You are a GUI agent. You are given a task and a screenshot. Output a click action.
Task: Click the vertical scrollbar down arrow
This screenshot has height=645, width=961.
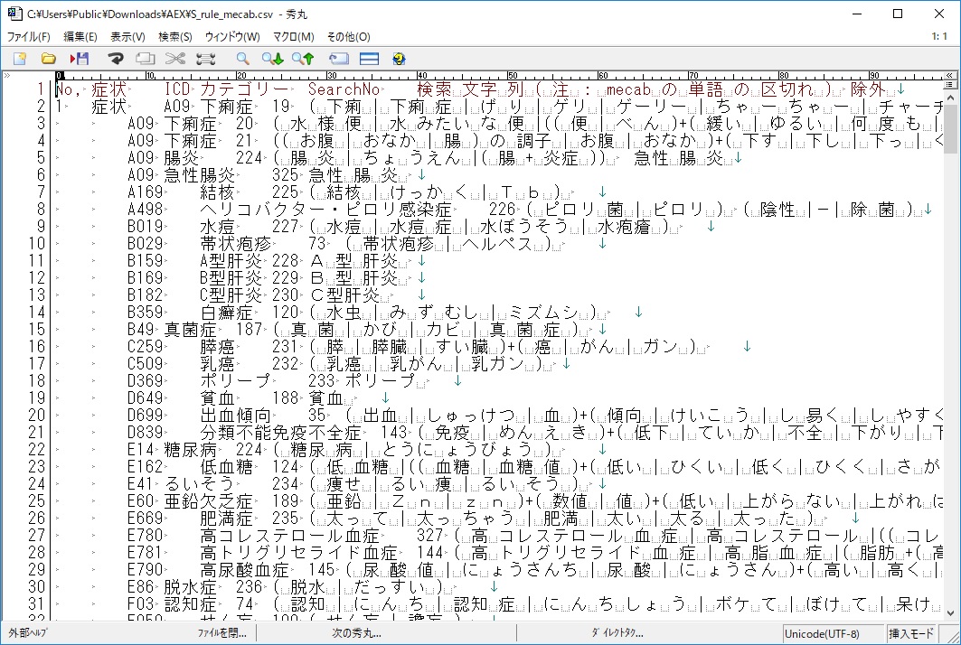click(x=950, y=612)
